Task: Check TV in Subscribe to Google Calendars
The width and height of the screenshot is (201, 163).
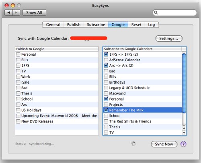Action: tap(106, 133)
